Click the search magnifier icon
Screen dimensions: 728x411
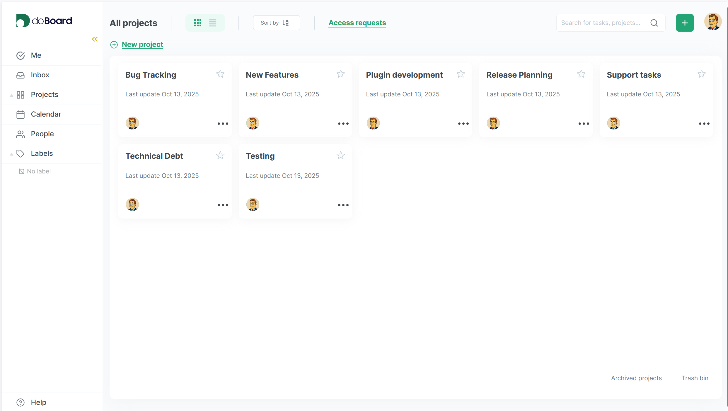654,23
